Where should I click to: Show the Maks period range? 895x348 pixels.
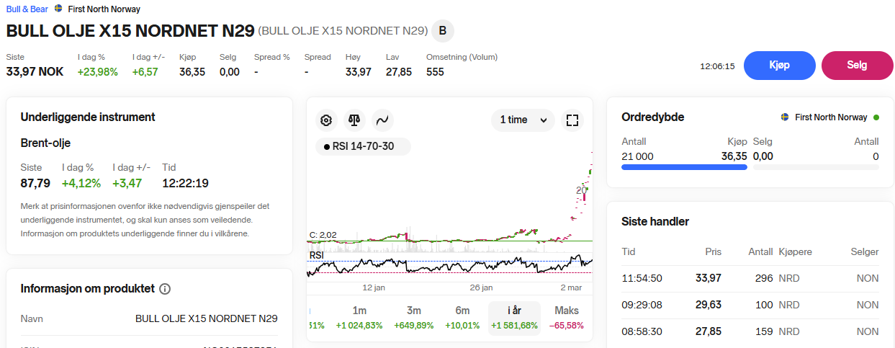click(x=567, y=317)
